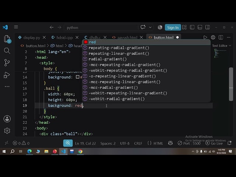This screenshot has height=177, width=236.
Task: Click the Sign In button
Action: click(173, 27)
